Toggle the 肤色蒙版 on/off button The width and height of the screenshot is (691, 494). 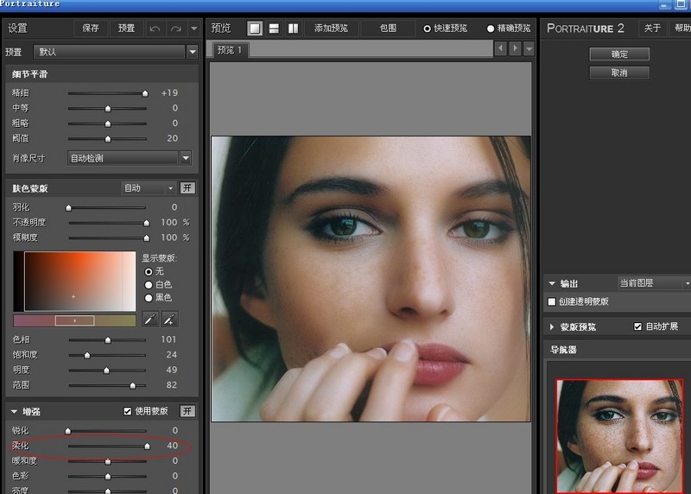click(x=187, y=188)
